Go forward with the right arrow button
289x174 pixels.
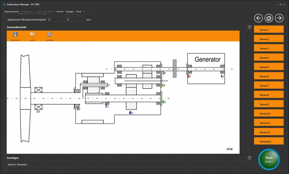pos(279,18)
